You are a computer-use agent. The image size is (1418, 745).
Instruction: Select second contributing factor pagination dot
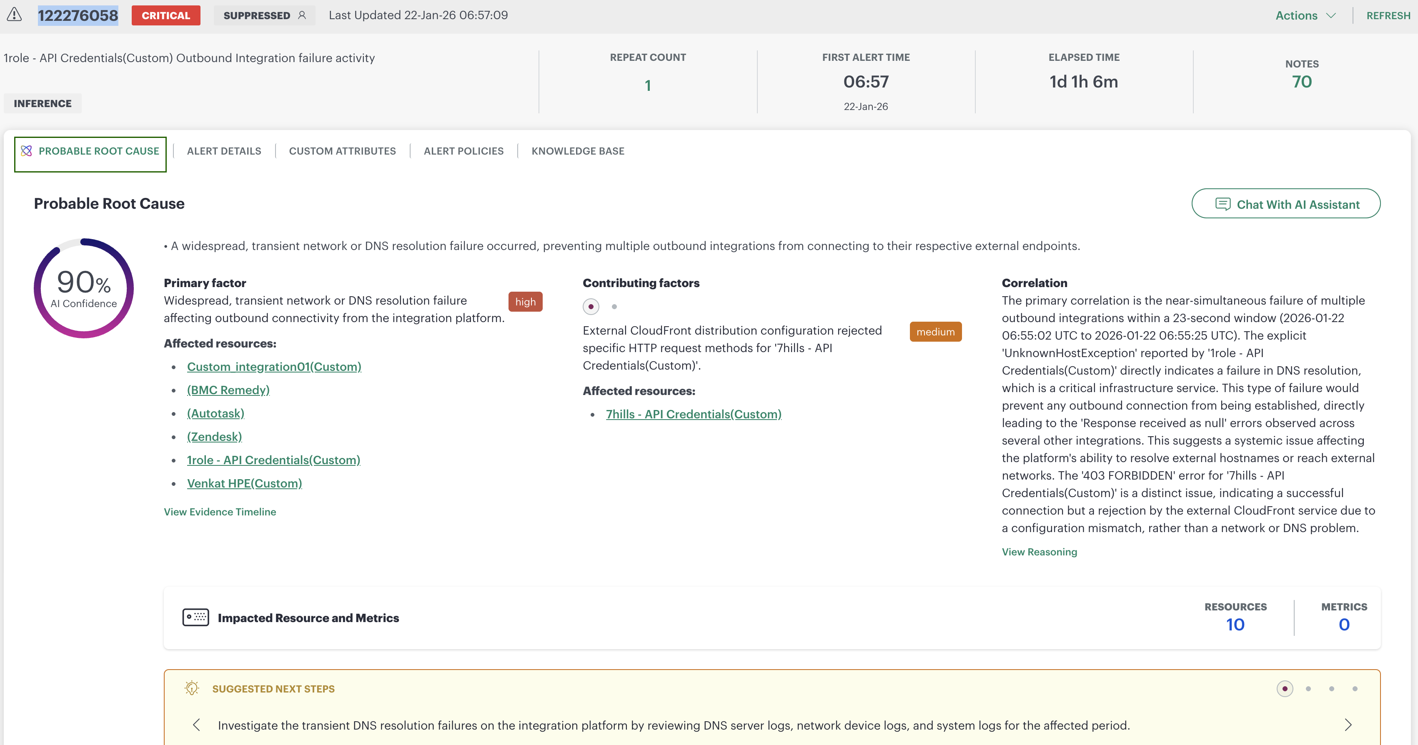coord(614,307)
